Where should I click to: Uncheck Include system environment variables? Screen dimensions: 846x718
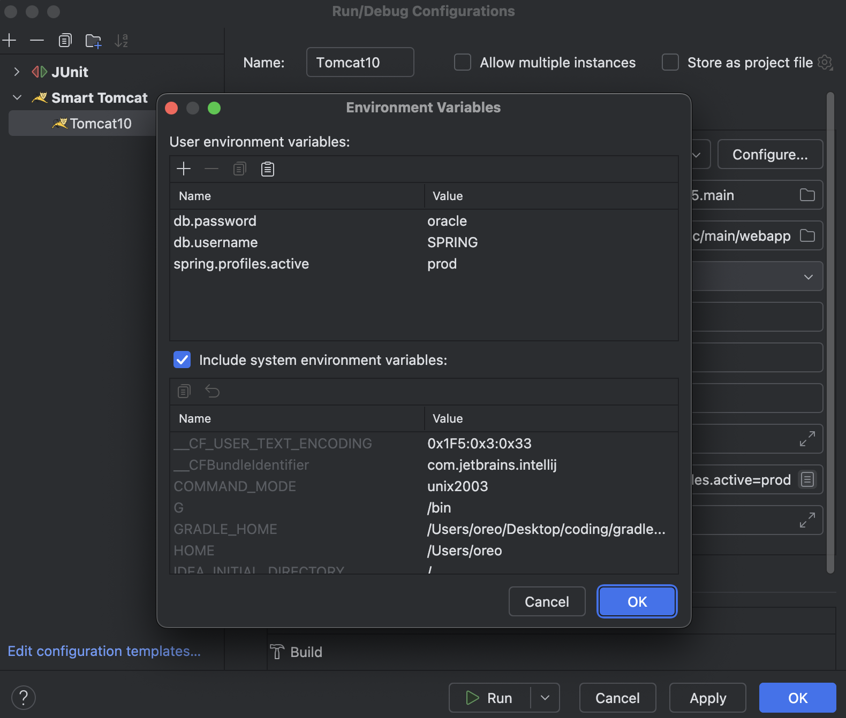(x=182, y=360)
